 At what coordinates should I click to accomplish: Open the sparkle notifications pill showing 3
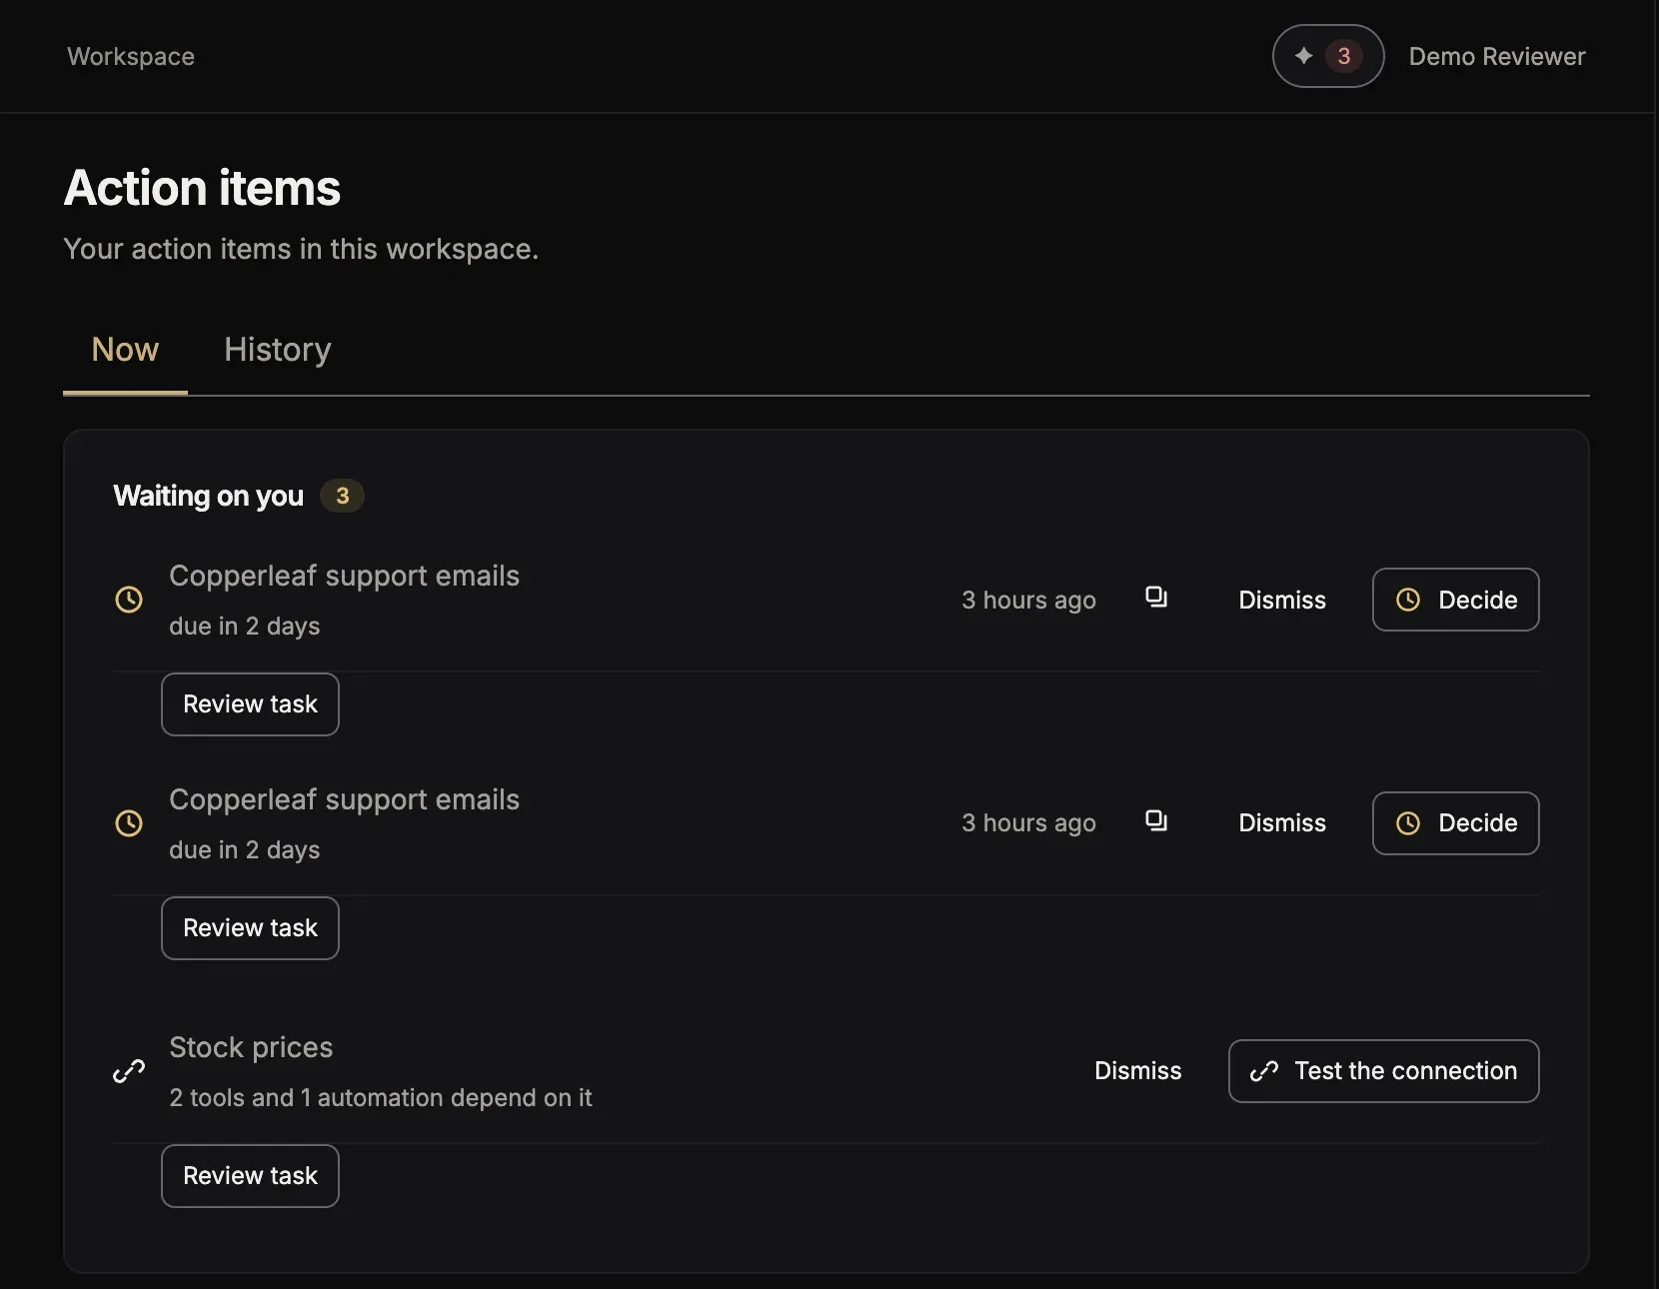(x=1327, y=56)
